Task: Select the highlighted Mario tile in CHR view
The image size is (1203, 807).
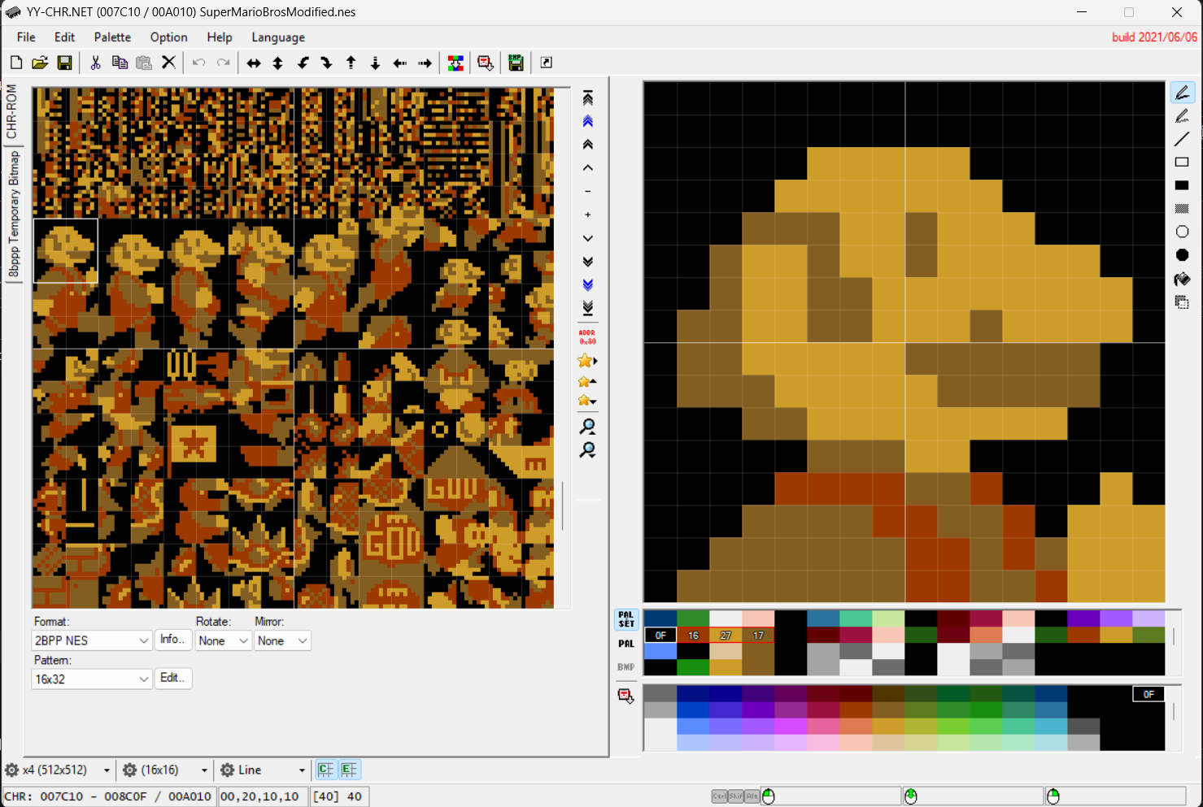Action: click(x=65, y=251)
